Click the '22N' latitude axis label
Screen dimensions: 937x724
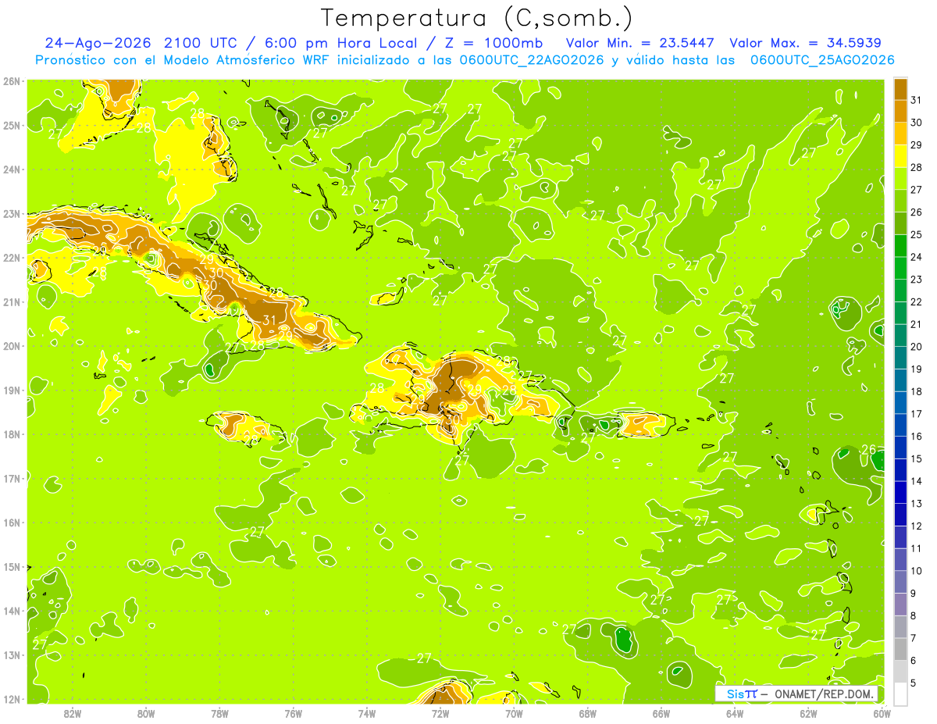[12, 258]
